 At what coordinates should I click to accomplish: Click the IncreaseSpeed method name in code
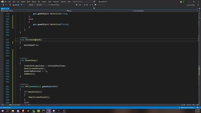coord(33,40)
